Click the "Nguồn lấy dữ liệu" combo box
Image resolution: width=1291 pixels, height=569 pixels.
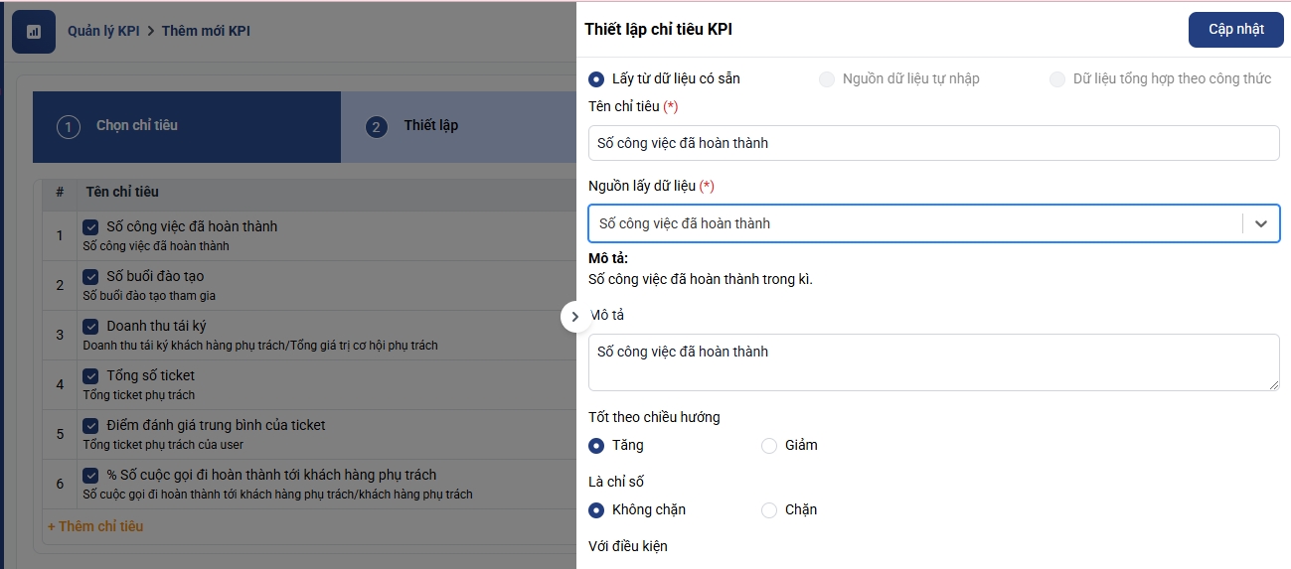(x=914, y=223)
